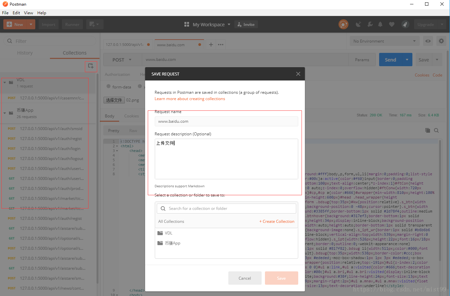Select VDL collection in dialog list
Screen dimensions: 450x296
click(x=226, y=233)
